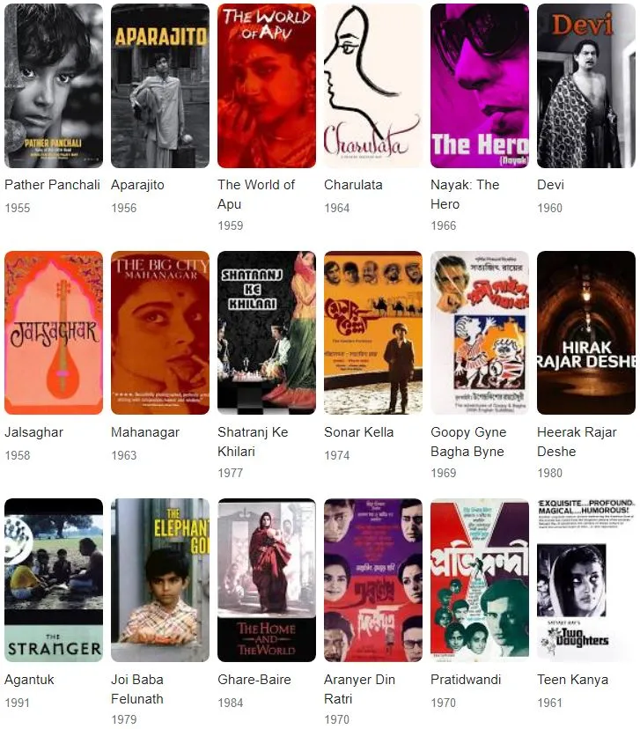This screenshot has width=640, height=729.
Task: Click The World of Apu poster
Action: click(x=267, y=85)
